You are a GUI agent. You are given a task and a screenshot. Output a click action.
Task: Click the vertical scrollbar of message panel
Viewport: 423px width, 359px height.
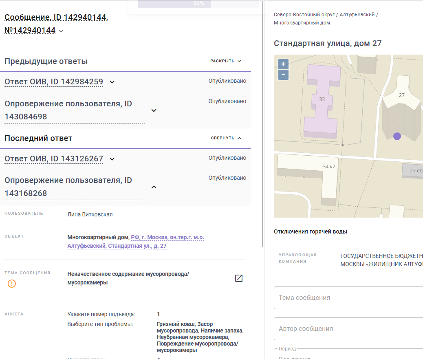pyautogui.click(x=262, y=124)
